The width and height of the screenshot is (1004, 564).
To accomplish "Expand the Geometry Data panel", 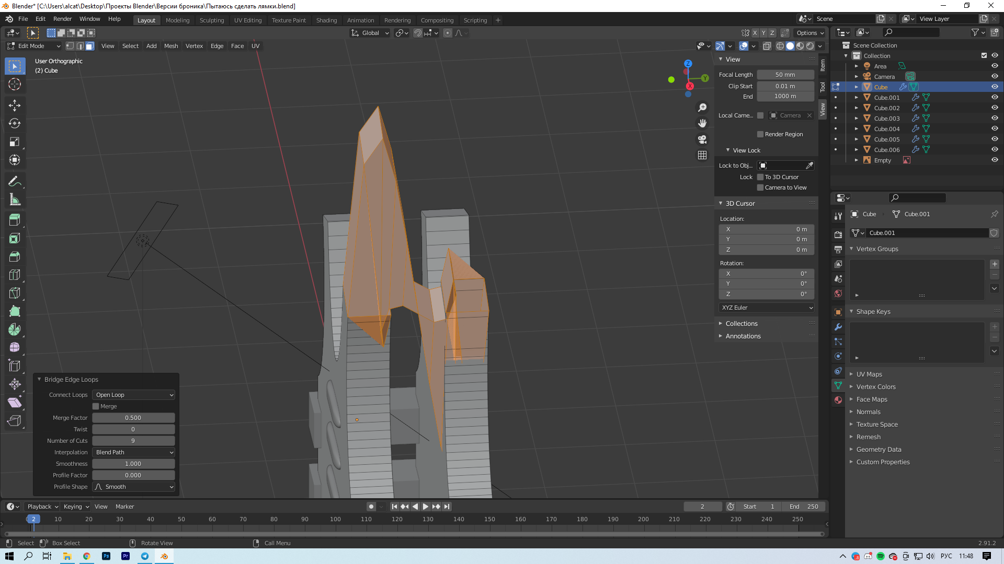I will point(878,450).
